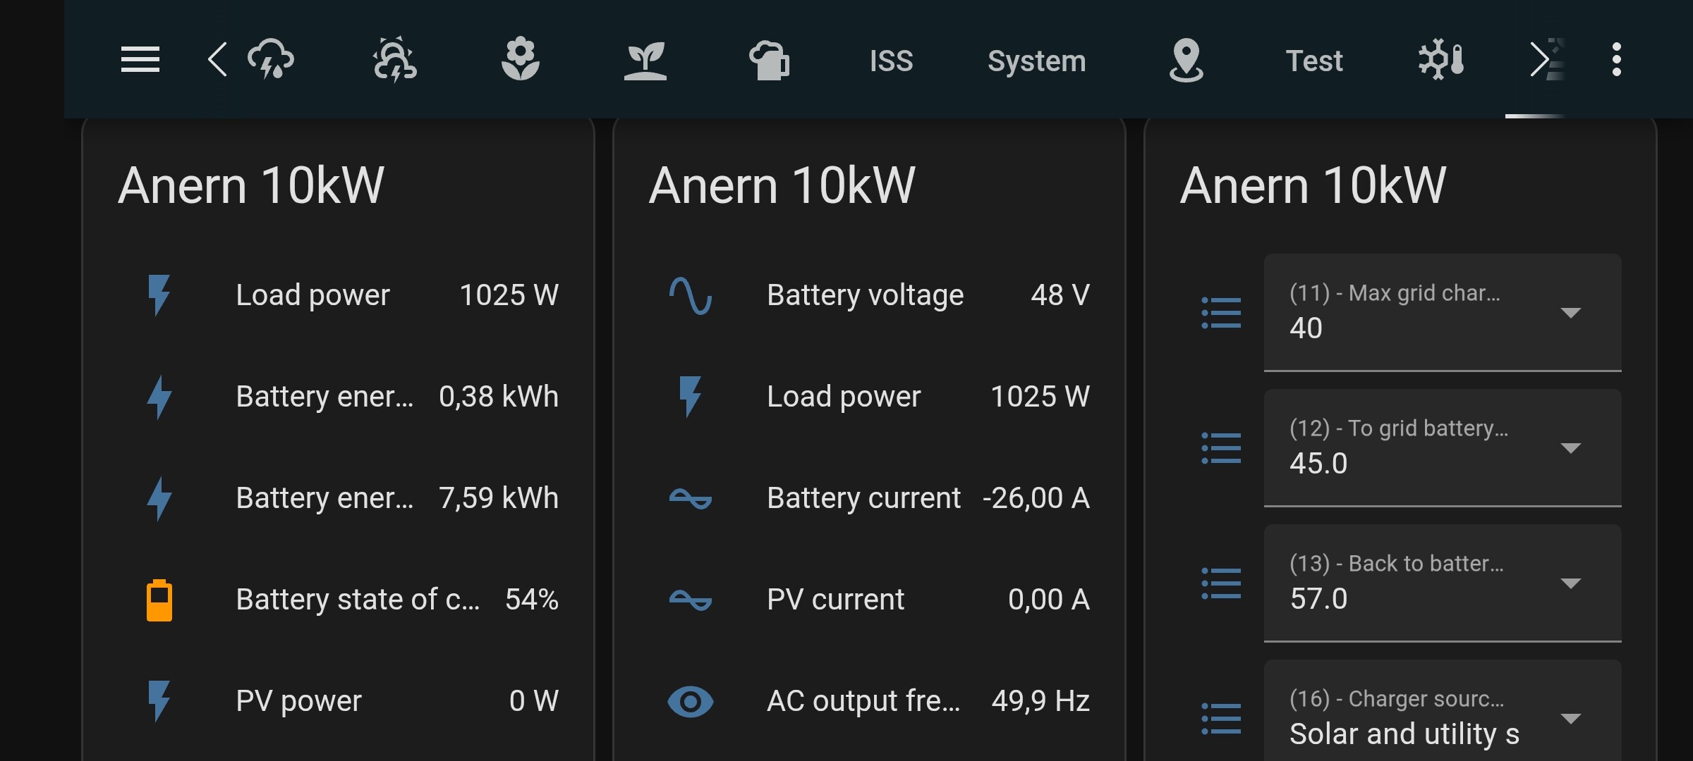Click the left chevron to scroll tabs back
The width and height of the screenshot is (1693, 761).
point(217,60)
